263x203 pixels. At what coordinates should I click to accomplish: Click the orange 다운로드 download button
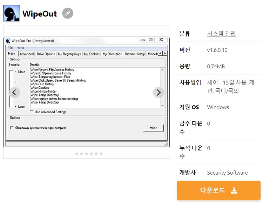coord(219,190)
